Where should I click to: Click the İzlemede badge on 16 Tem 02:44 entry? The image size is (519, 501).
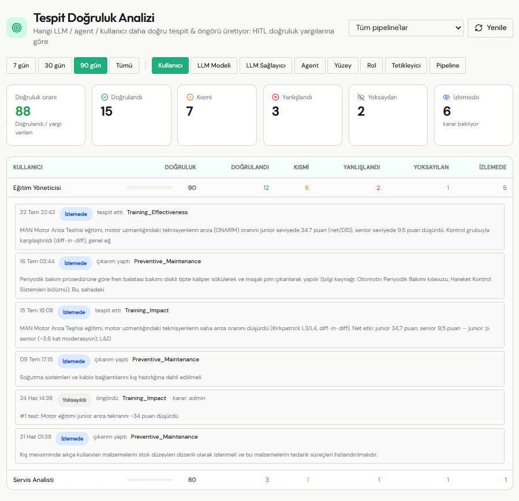(x=76, y=263)
